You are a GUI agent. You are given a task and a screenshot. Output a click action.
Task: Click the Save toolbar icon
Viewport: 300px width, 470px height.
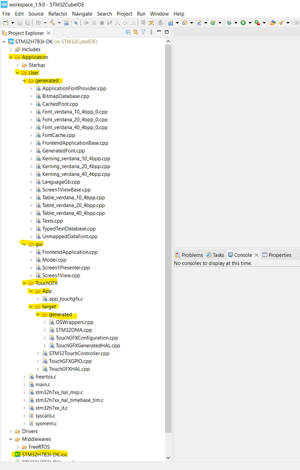tap(20, 23)
